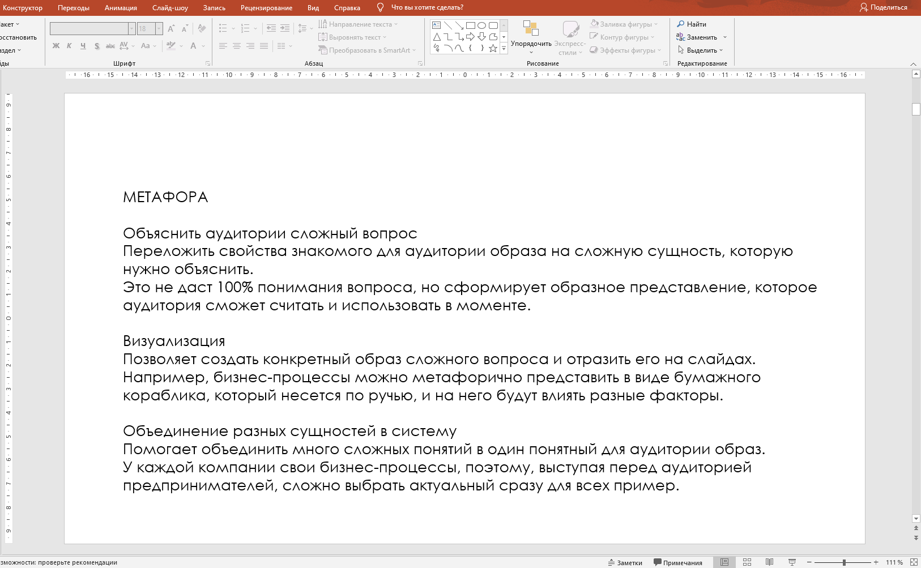
Task: Select the oval shape
Action: [x=481, y=25]
